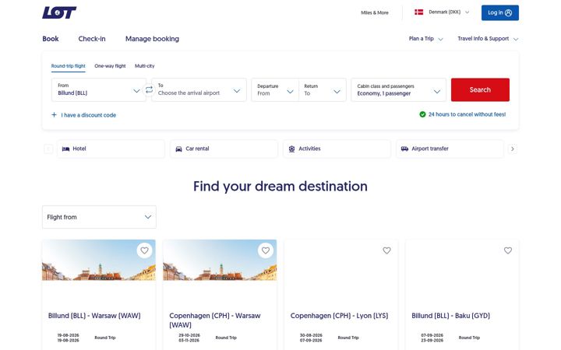Open Cabin class and passengers dropdown
561x350 pixels.
point(399,90)
